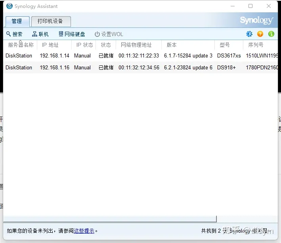281x243 pixels.
Task: Maximize the Synology Assistant window
Action: point(250,6)
